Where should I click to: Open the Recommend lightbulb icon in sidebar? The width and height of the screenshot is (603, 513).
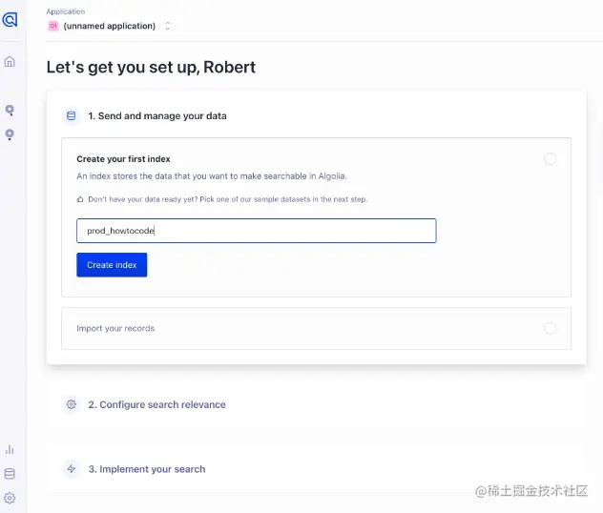click(x=10, y=134)
